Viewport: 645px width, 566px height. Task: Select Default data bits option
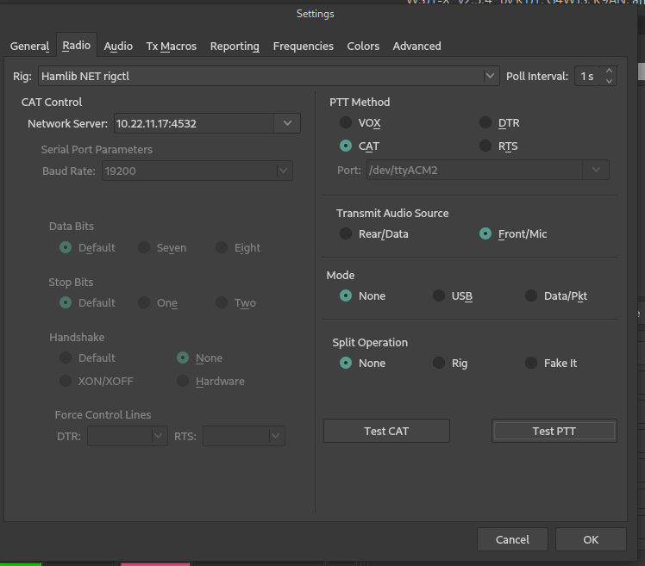[x=87, y=247]
